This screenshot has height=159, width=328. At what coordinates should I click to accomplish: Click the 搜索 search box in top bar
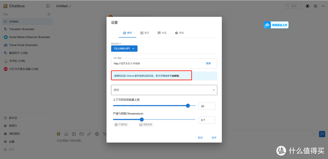click(x=293, y=6)
